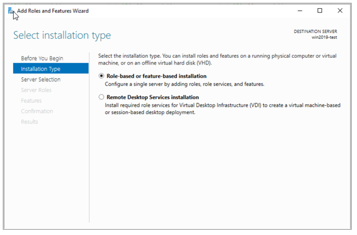Maximize the wizard window
The height and width of the screenshot is (235, 357).
point(320,11)
